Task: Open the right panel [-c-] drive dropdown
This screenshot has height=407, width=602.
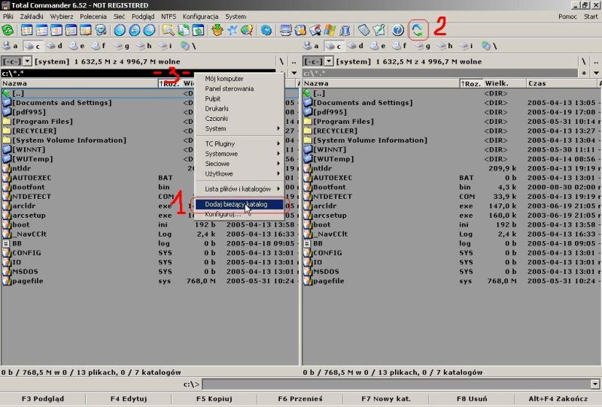Action: (329, 62)
